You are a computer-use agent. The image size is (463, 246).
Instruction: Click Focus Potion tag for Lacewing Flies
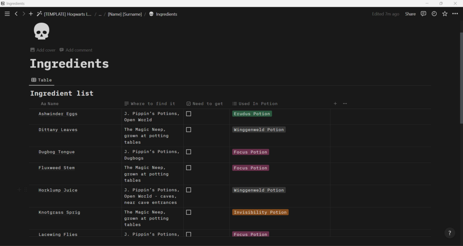coord(251,234)
